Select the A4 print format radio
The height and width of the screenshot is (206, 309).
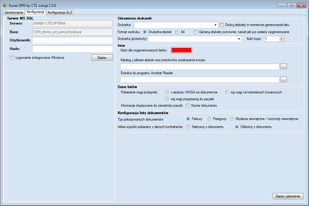coord(177,32)
